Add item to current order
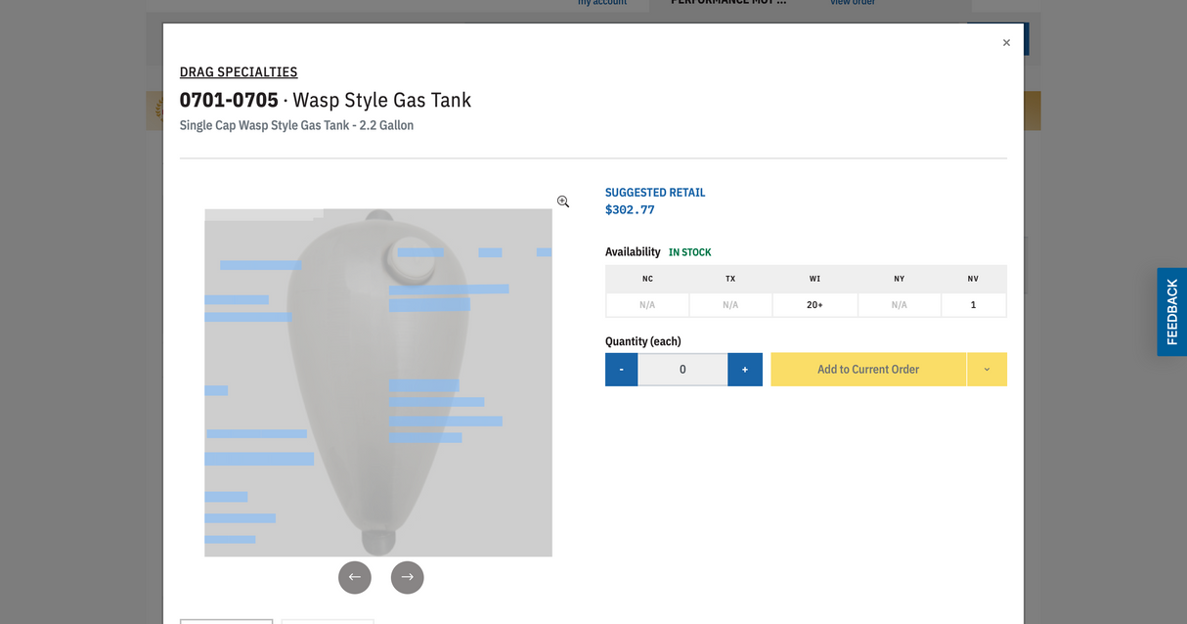The width and height of the screenshot is (1187, 624). 868,370
